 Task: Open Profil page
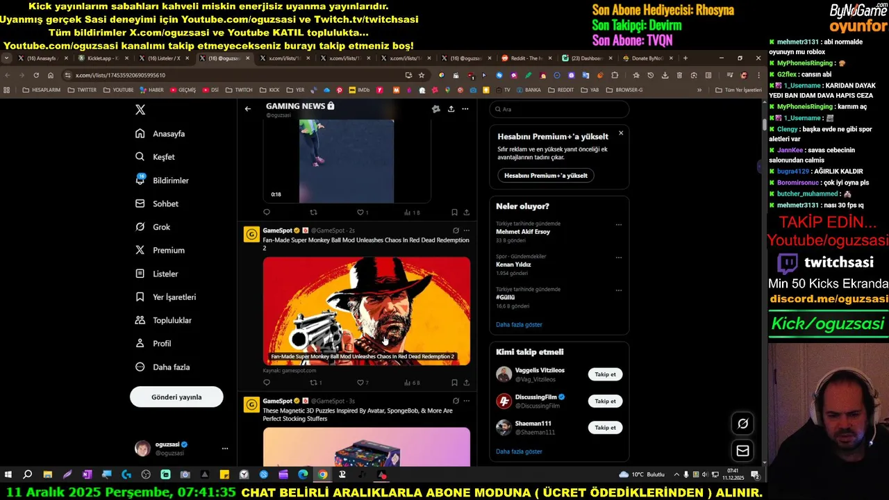pos(153,343)
